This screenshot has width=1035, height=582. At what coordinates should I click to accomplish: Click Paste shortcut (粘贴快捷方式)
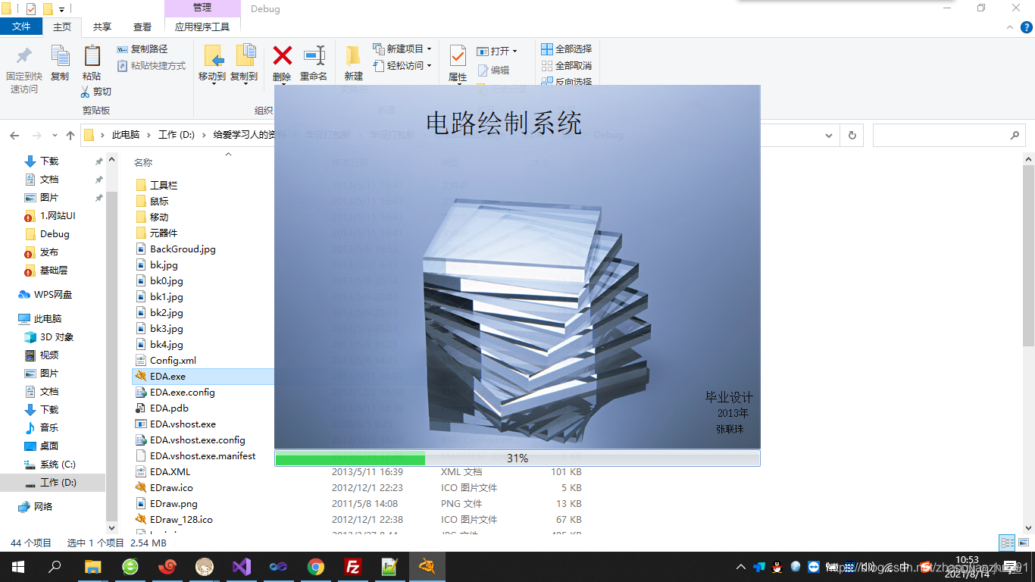(x=152, y=66)
